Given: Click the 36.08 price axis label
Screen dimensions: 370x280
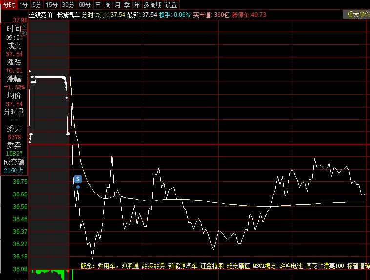Looking at the screenshot, I should [20, 269].
